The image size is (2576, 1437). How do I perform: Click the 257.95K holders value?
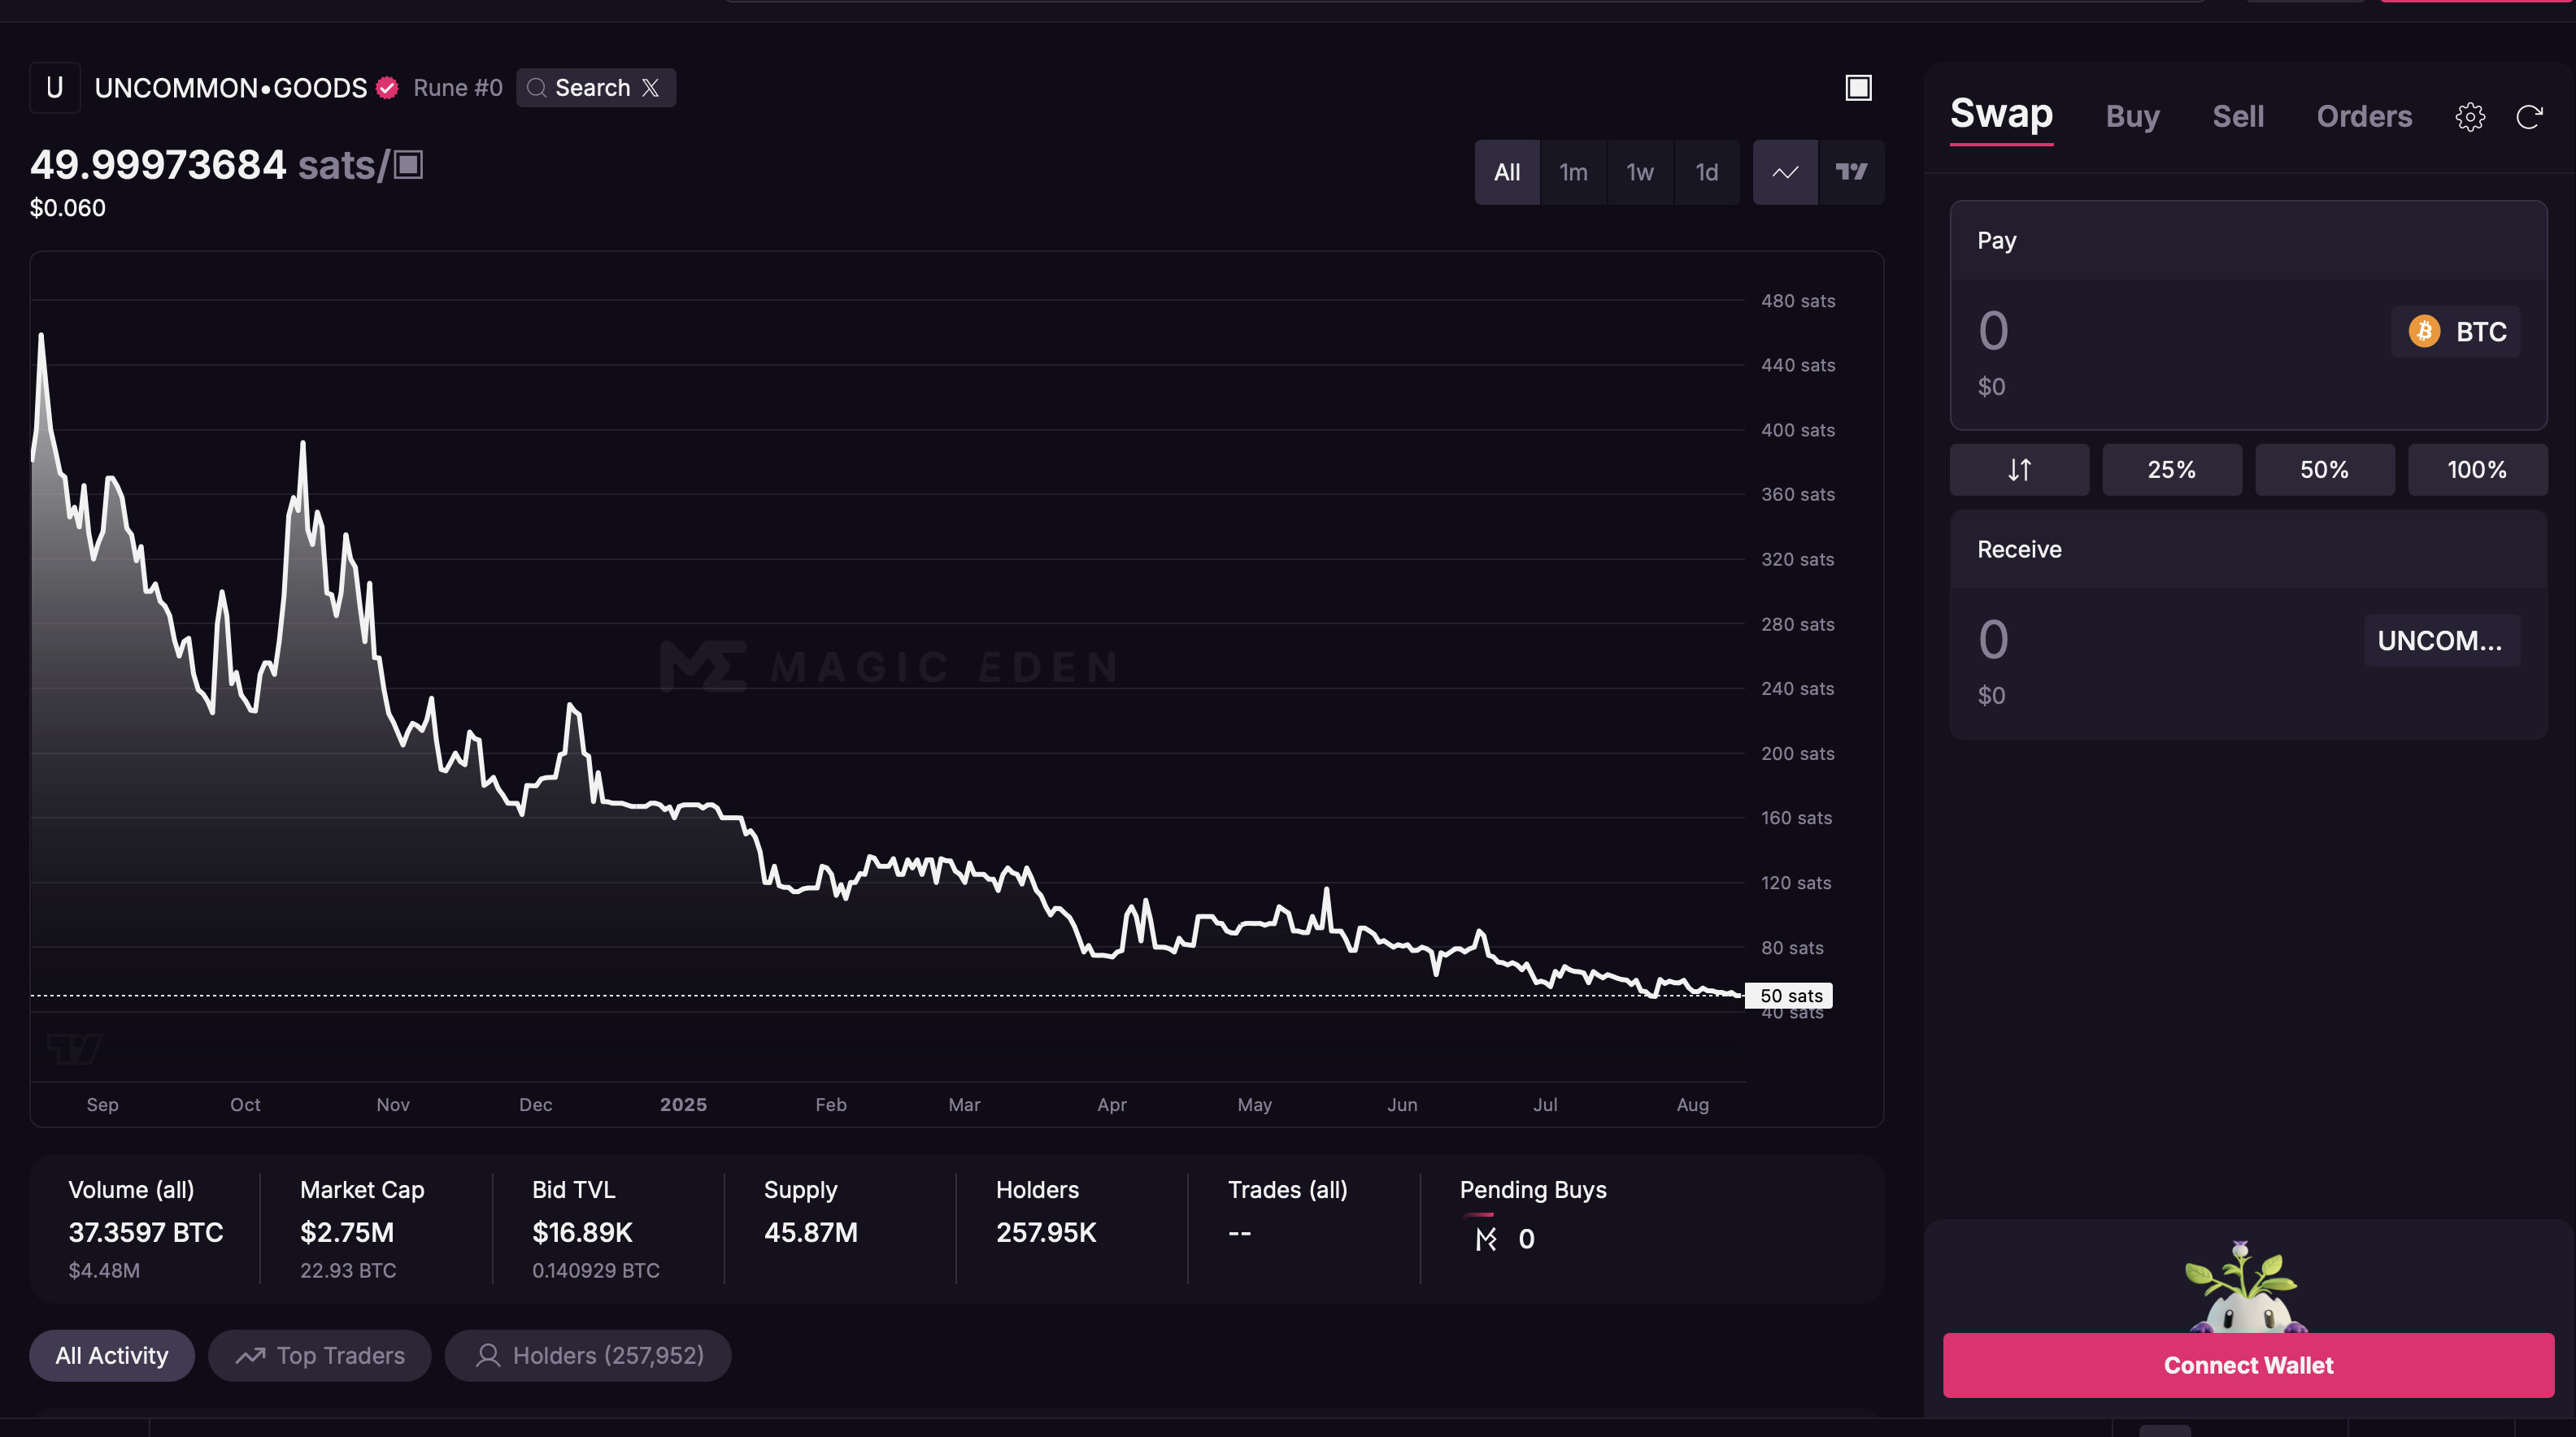(x=1046, y=1233)
